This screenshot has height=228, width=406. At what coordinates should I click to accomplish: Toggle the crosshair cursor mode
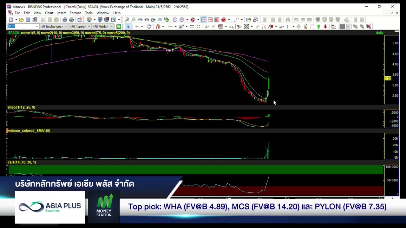point(137,27)
